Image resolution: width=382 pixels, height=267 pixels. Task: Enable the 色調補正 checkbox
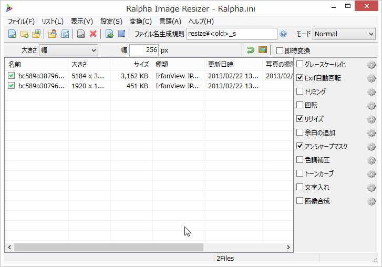(x=300, y=160)
